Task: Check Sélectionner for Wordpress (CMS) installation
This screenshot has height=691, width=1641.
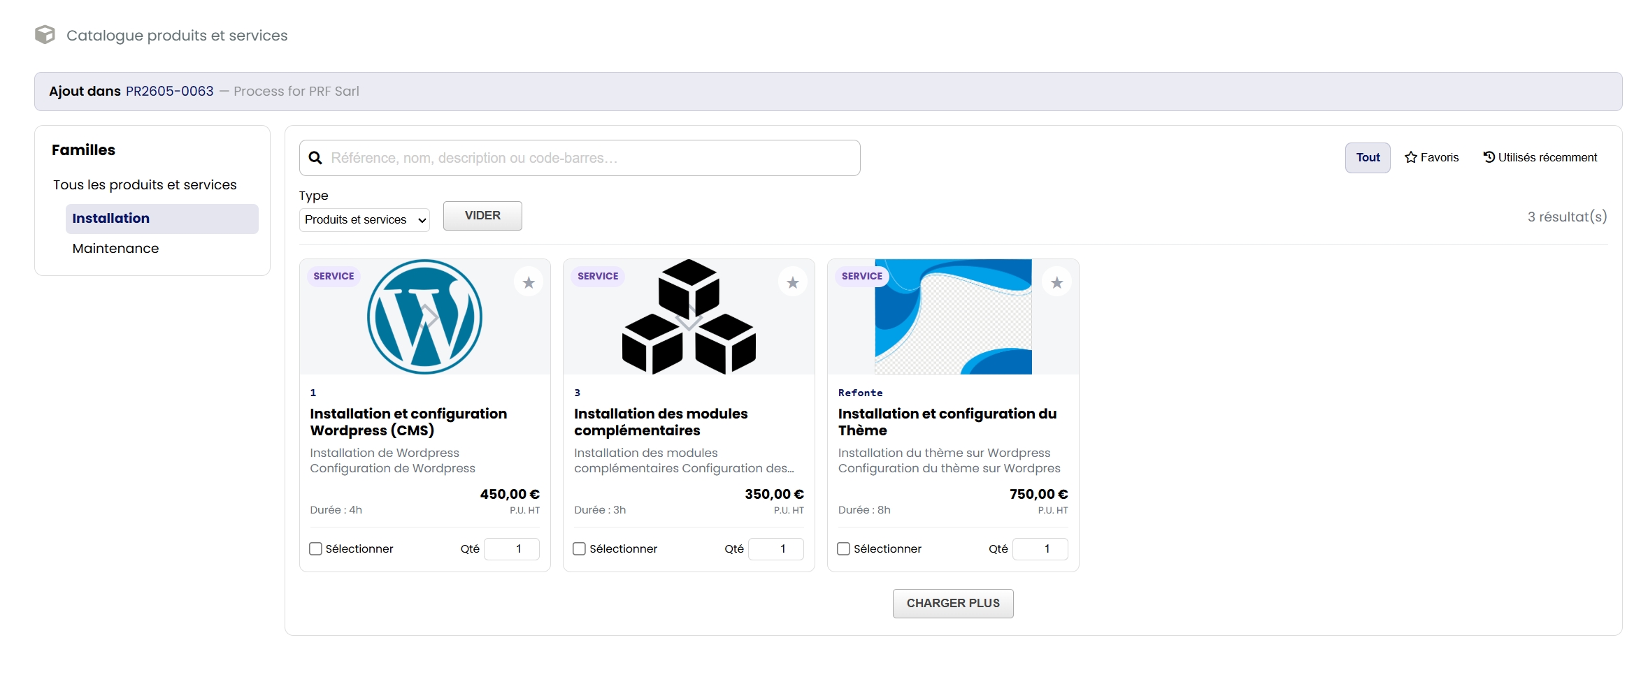Action: [316, 549]
